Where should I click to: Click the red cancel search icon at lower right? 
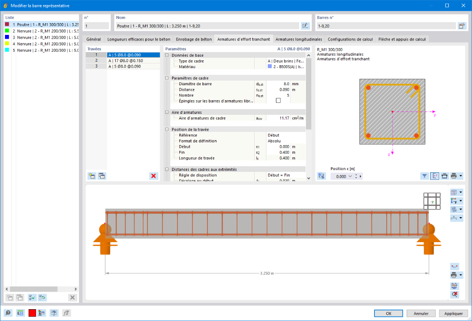pos(455,294)
